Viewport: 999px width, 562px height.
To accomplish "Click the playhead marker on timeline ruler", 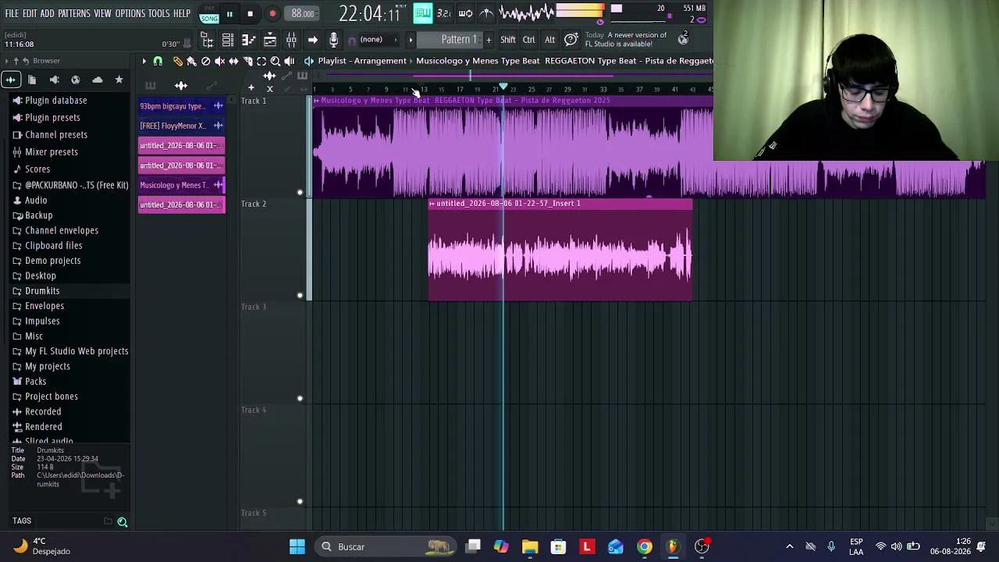I will (x=503, y=87).
